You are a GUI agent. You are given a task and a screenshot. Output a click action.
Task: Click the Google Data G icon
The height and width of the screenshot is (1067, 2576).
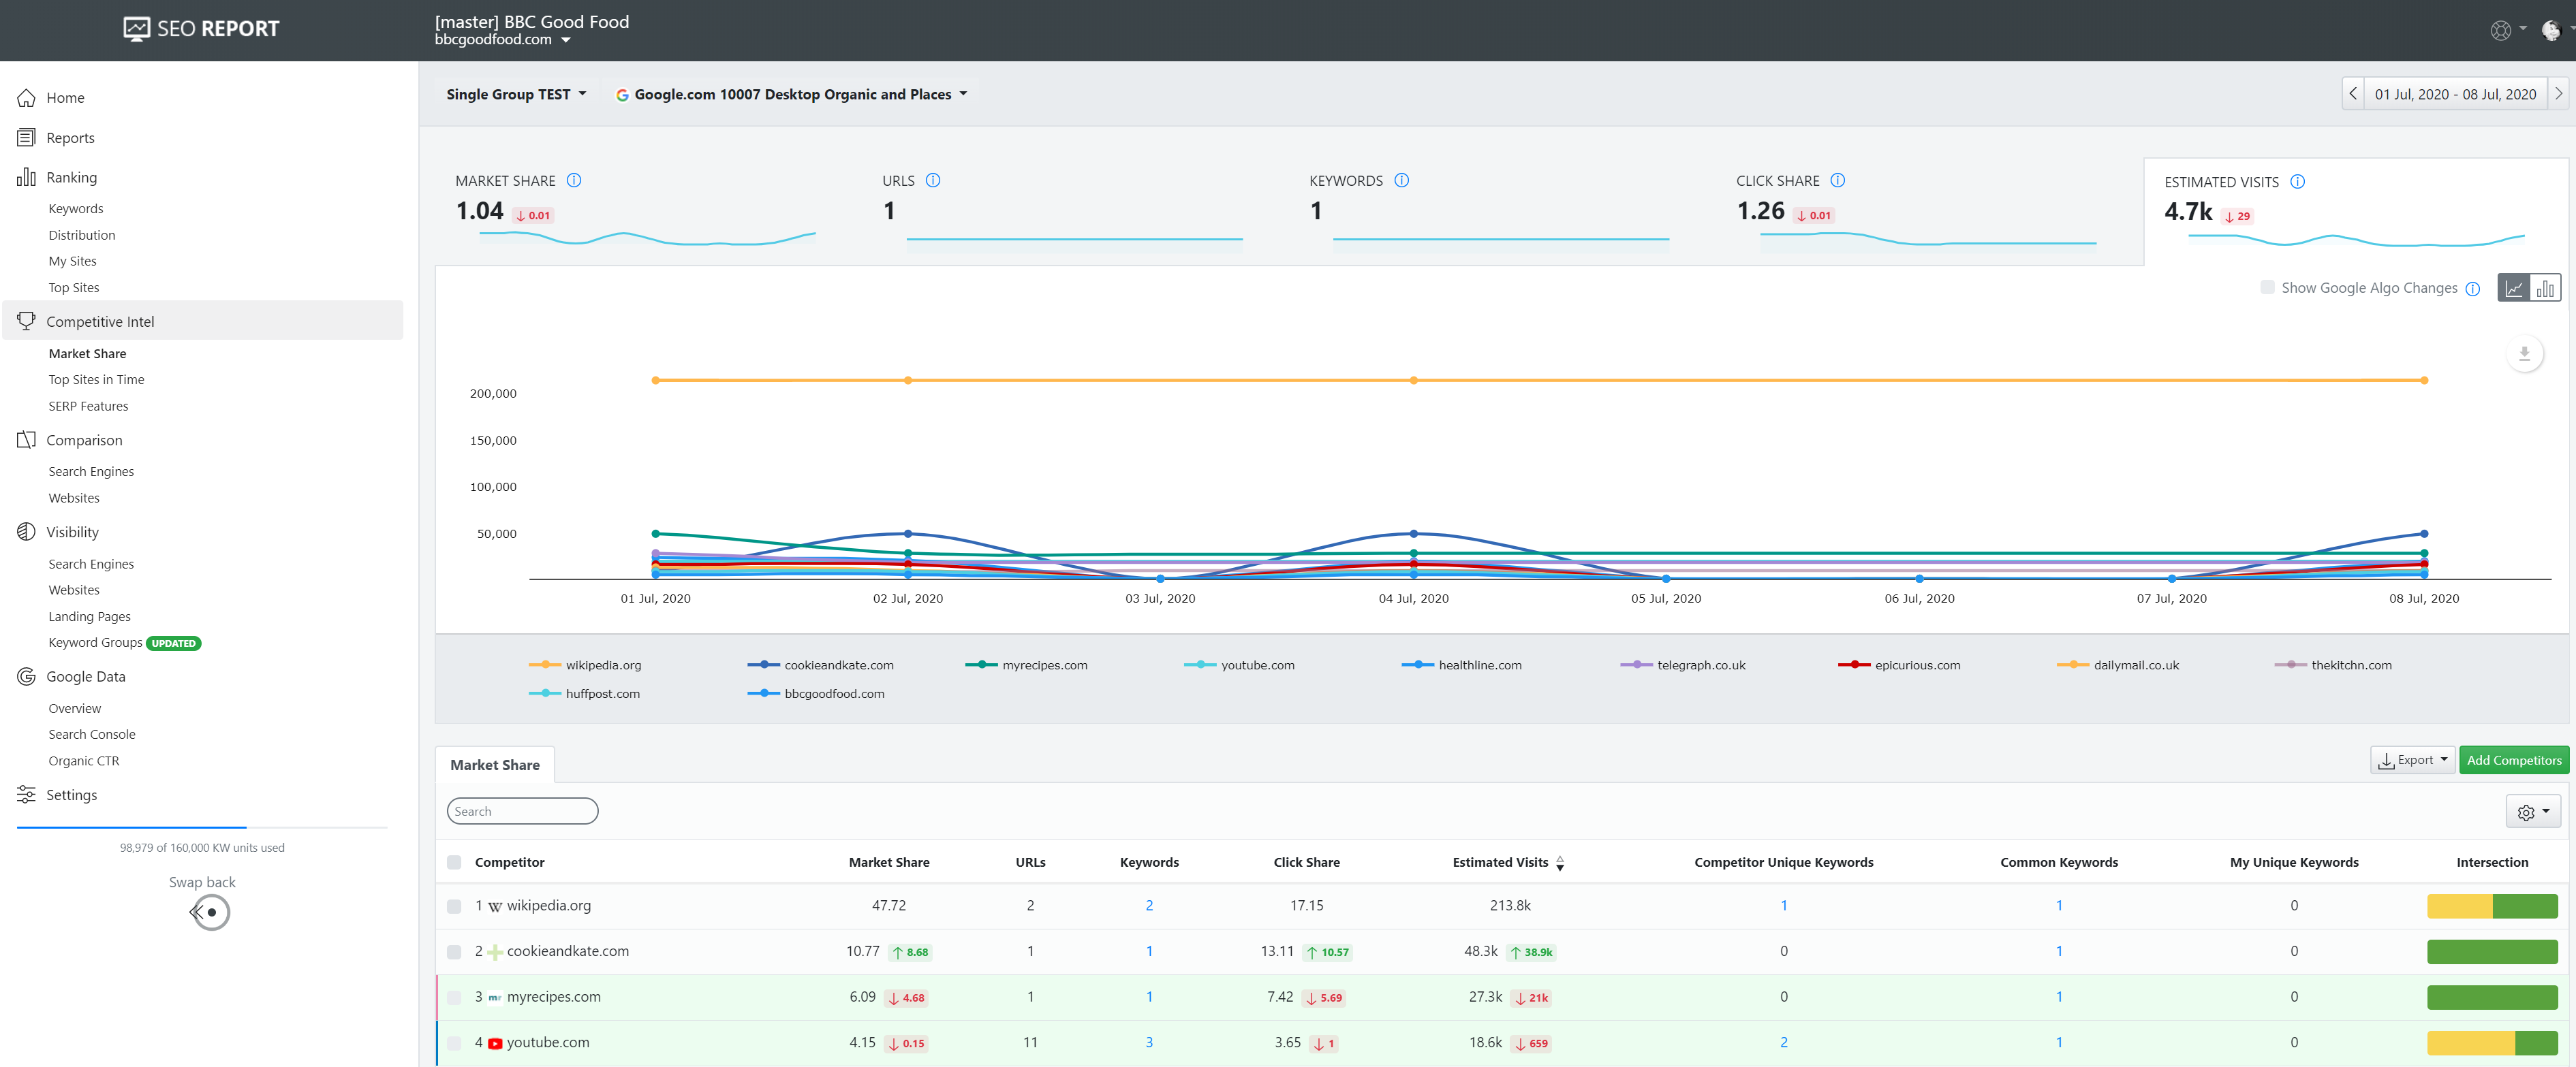tap(27, 676)
